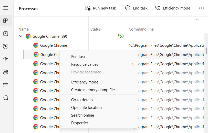Click the Run new task icon
The width and height of the screenshot is (208, 133).
(x=88, y=8)
